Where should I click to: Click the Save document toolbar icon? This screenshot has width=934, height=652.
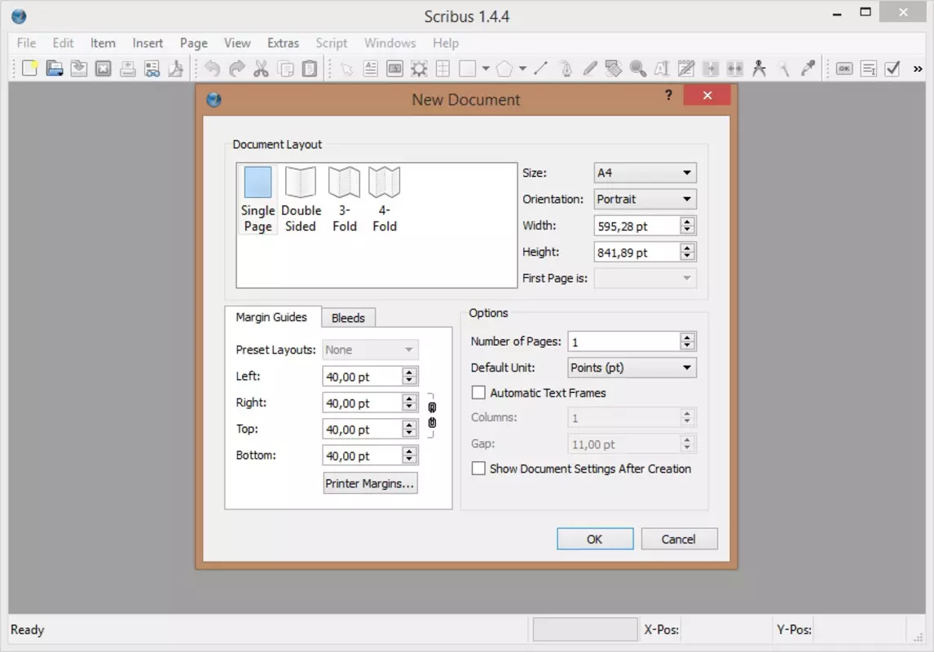point(78,68)
